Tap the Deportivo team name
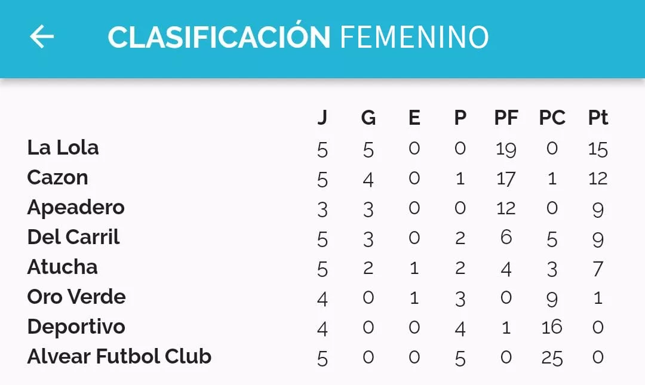 [x=76, y=327]
